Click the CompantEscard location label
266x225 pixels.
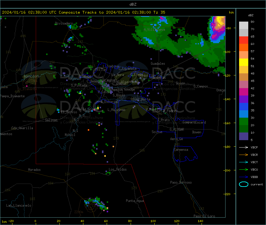[194, 122]
